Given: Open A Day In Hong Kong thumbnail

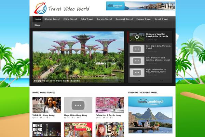Looking at the screenshot, I should (x=110, y=105).
